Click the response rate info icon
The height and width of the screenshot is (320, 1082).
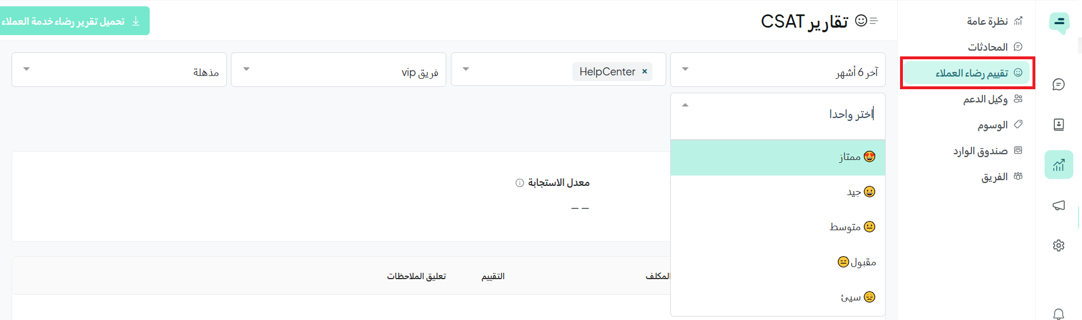click(519, 183)
